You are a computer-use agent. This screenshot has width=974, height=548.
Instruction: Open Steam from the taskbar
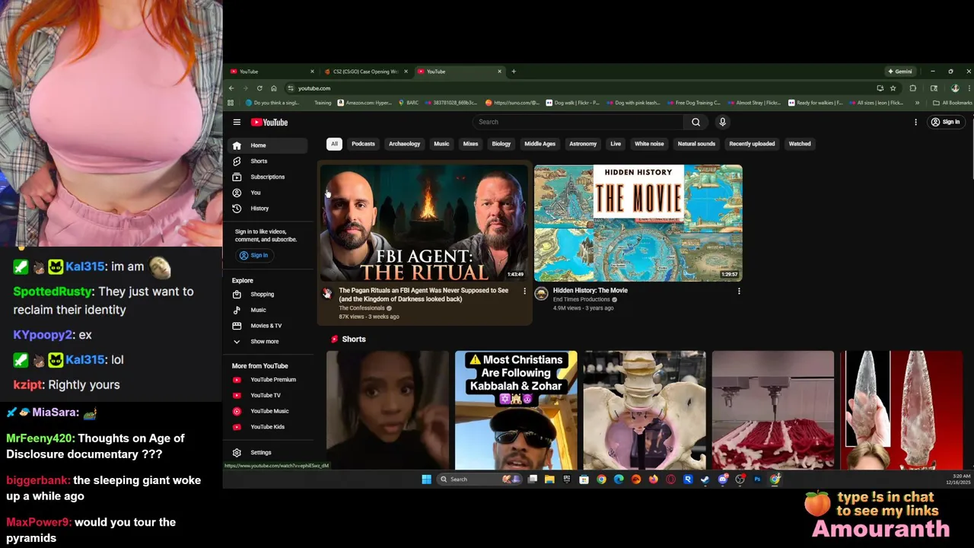[705, 479]
